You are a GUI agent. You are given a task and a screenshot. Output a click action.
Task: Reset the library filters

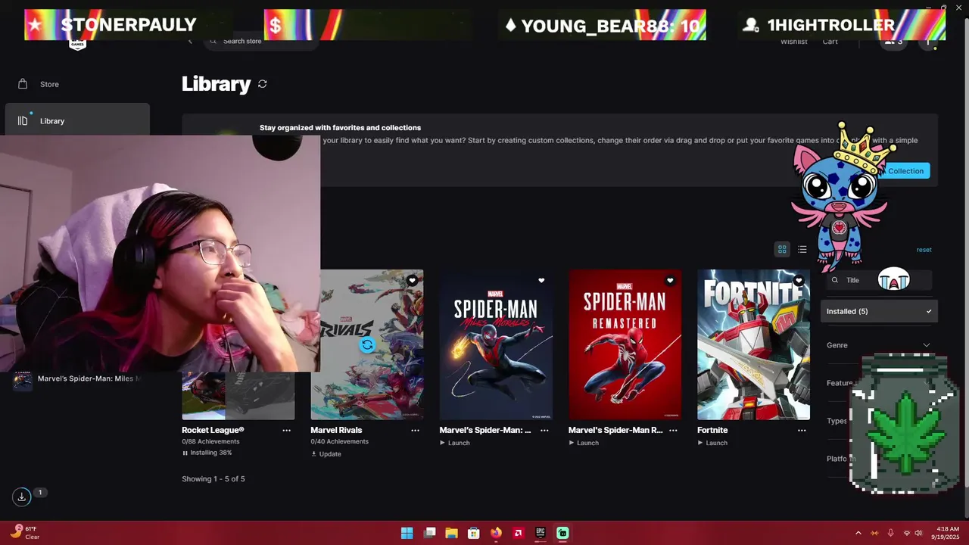[924, 250]
